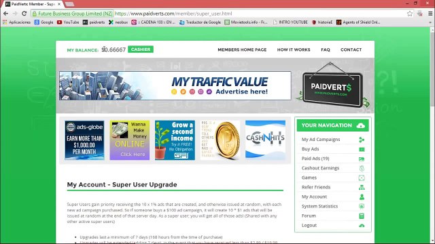The height and width of the screenshot is (244, 435).
Task: Open Forum link
Action: [x=309, y=216]
